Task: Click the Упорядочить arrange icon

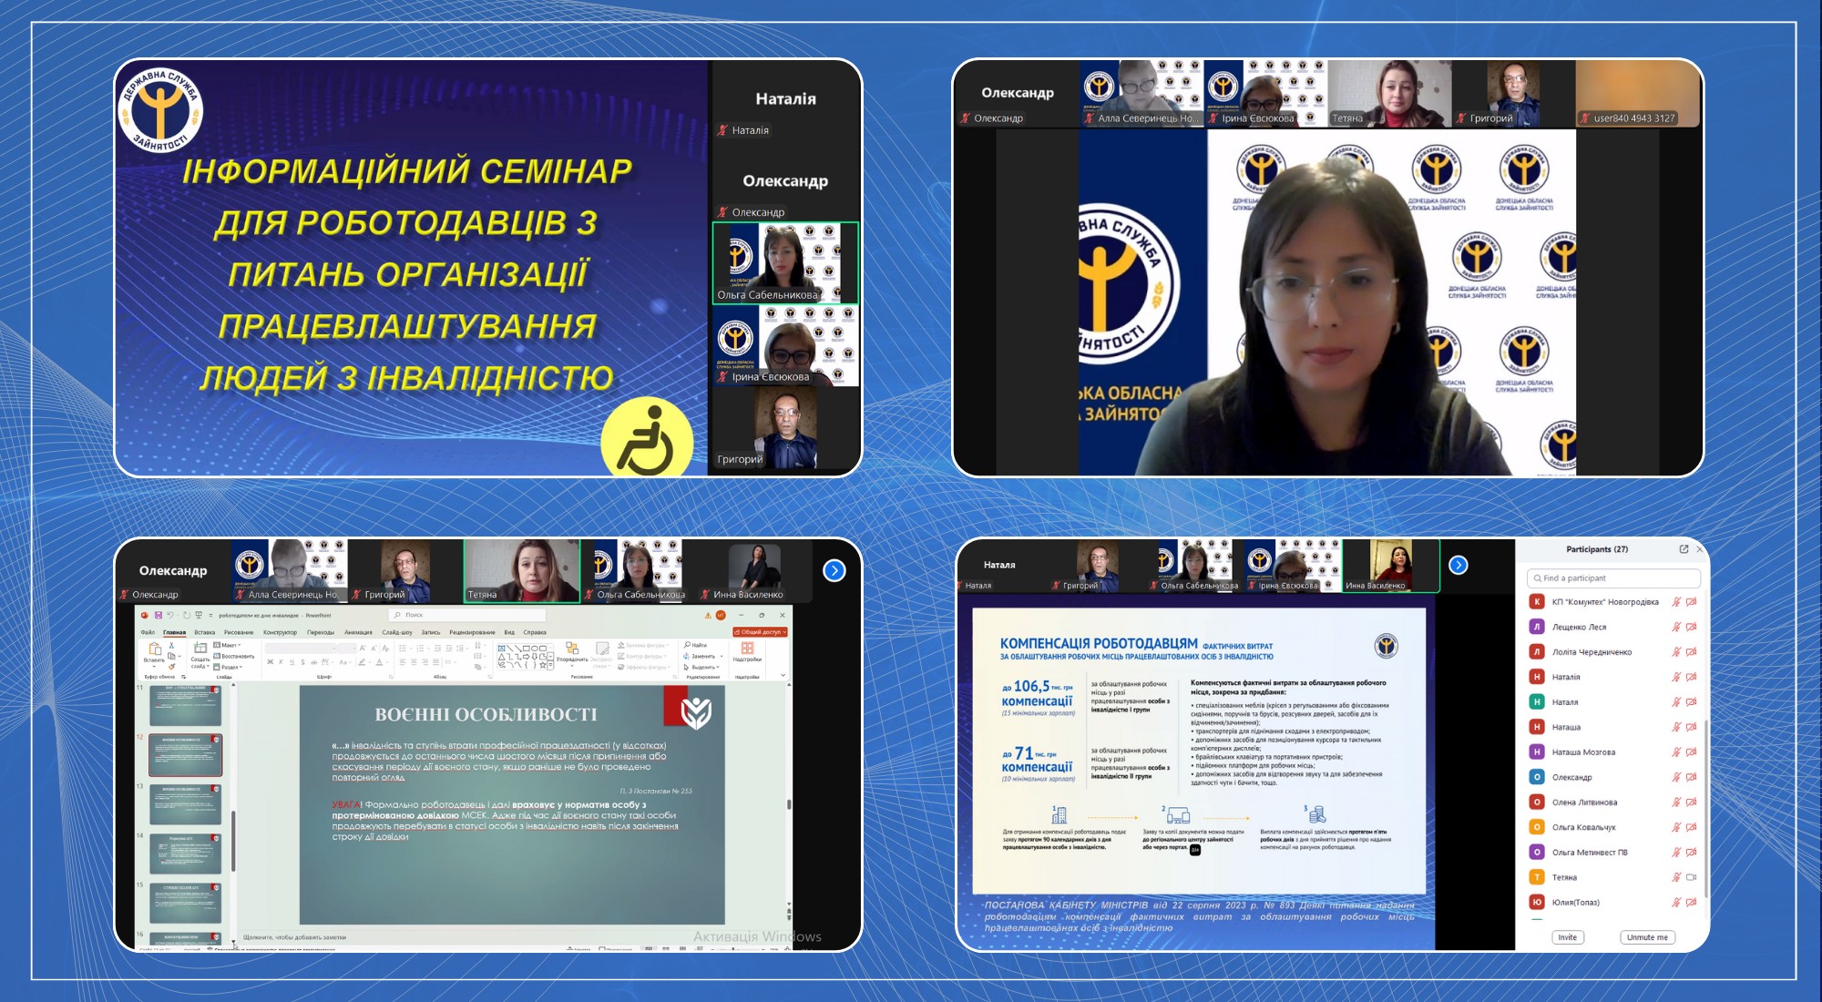Action: tap(572, 649)
